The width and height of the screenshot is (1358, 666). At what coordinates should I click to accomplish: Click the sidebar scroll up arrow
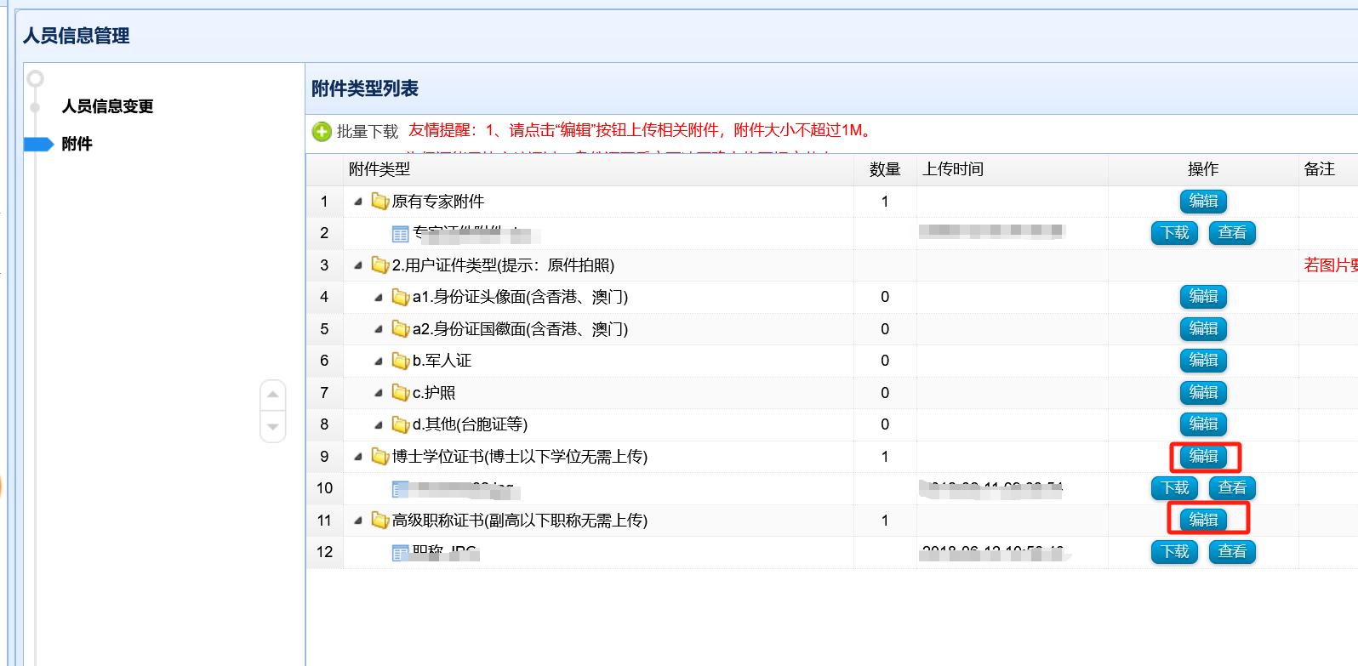[272, 395]
